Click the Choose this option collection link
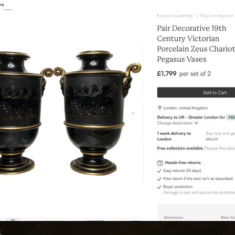235x235 pixels. click(x=219, y=148)
